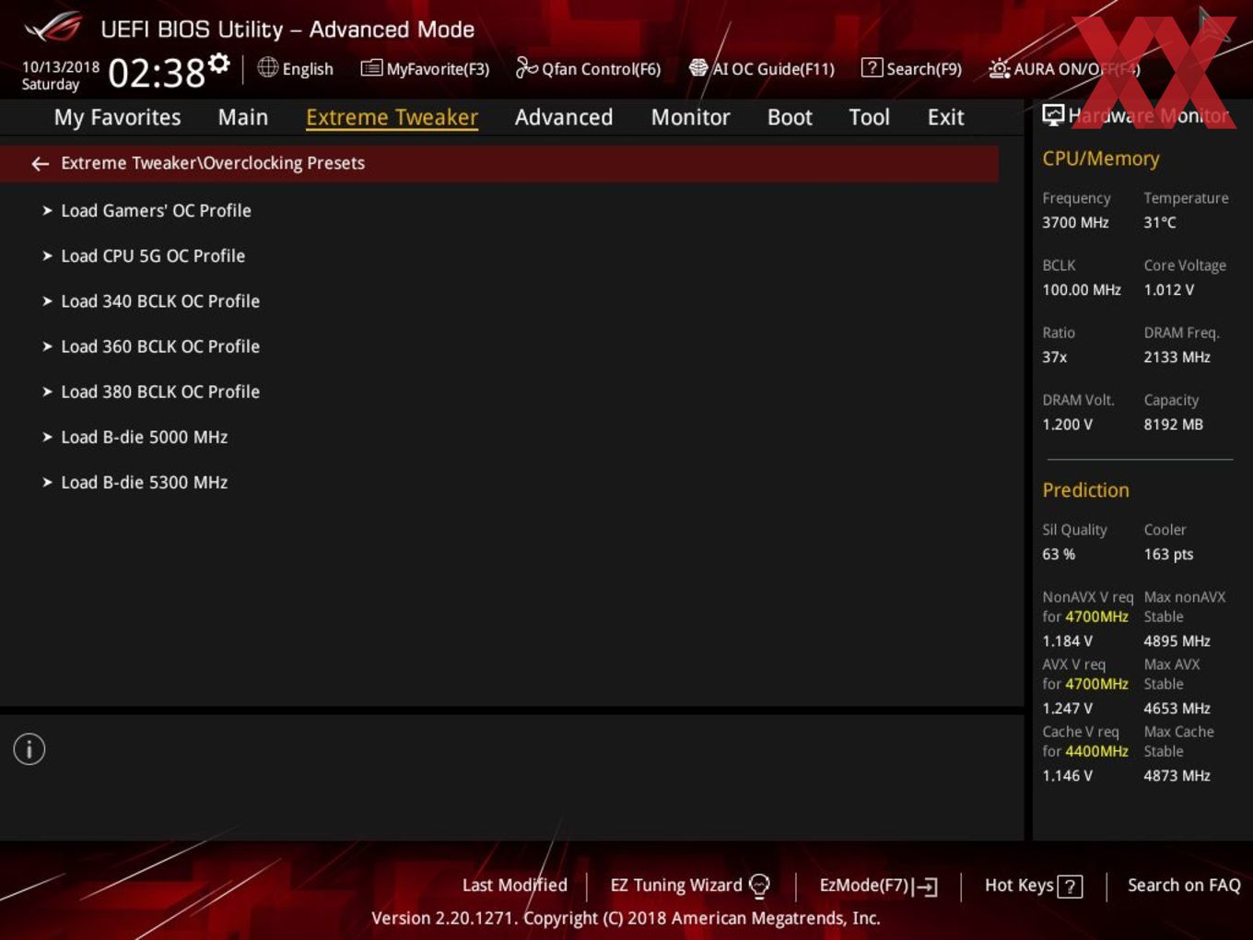Click the 02:38 clock display
Viewport: 1253px width, 940px height.
point(157,72)
